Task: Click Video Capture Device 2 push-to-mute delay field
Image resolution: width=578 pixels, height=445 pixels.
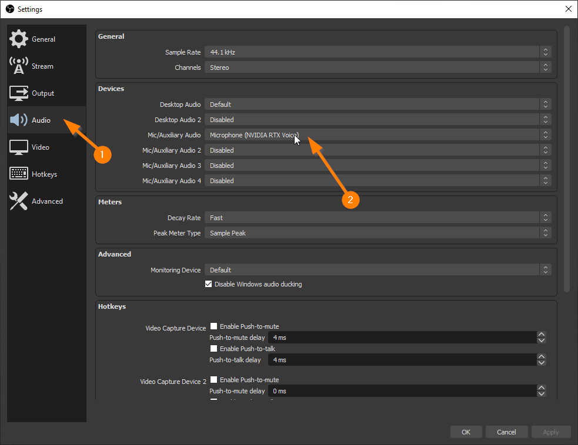Action: [x=402, y=391]
